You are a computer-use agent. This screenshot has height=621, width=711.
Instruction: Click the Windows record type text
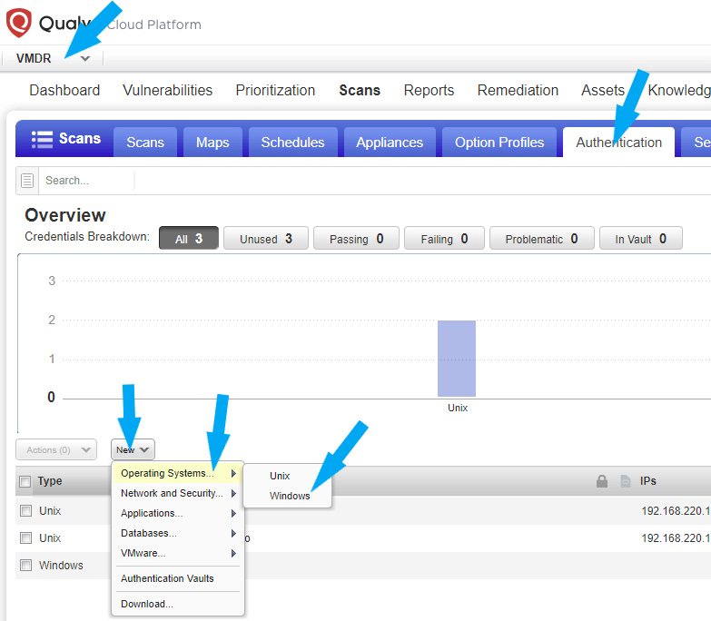coord(61,566)
